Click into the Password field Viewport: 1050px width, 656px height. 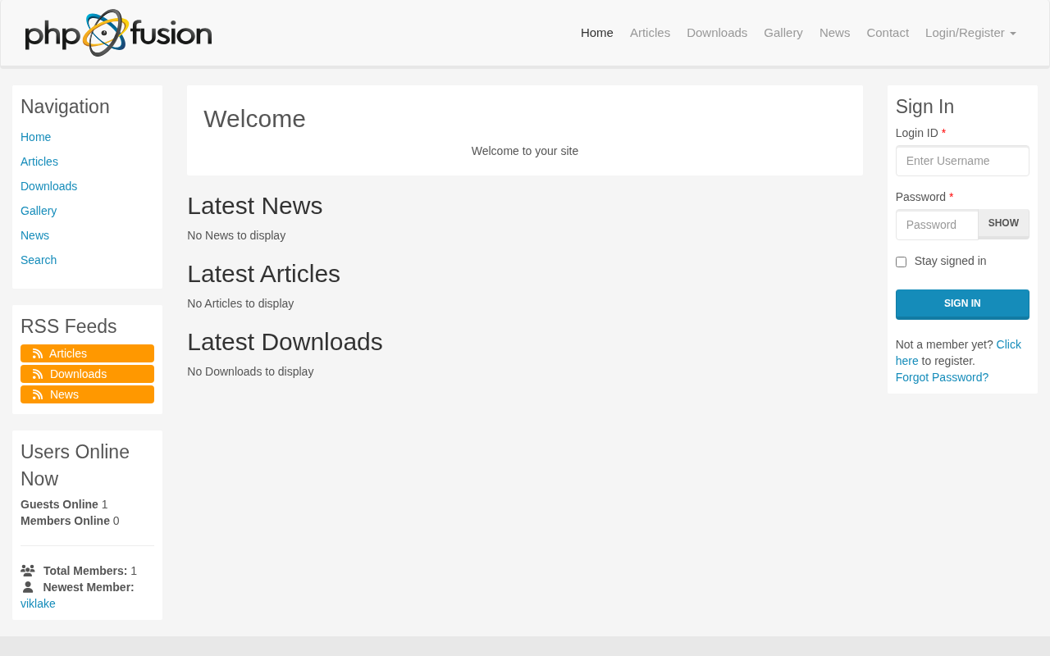pos(936,225)
